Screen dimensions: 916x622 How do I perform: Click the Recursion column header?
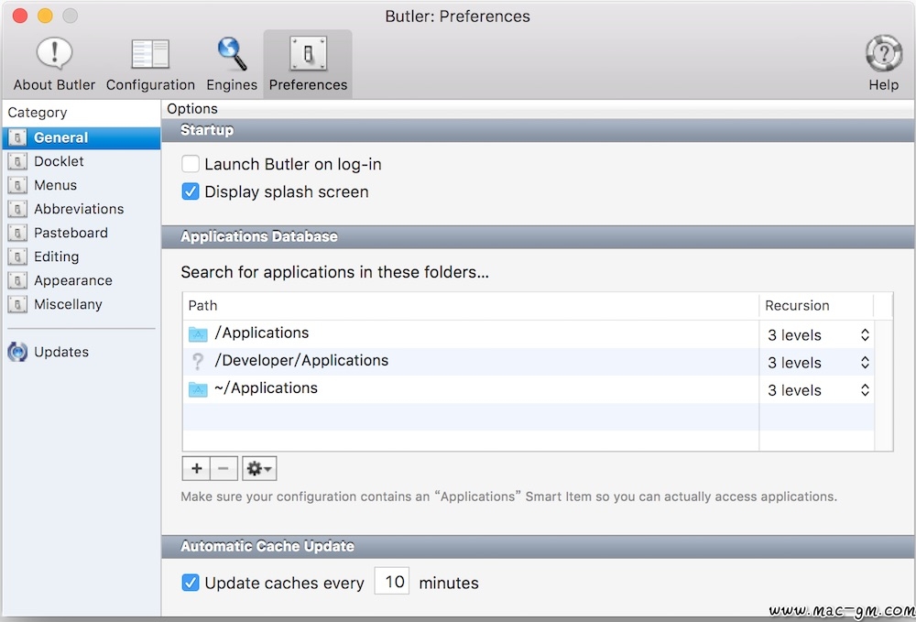pos(816,305)
